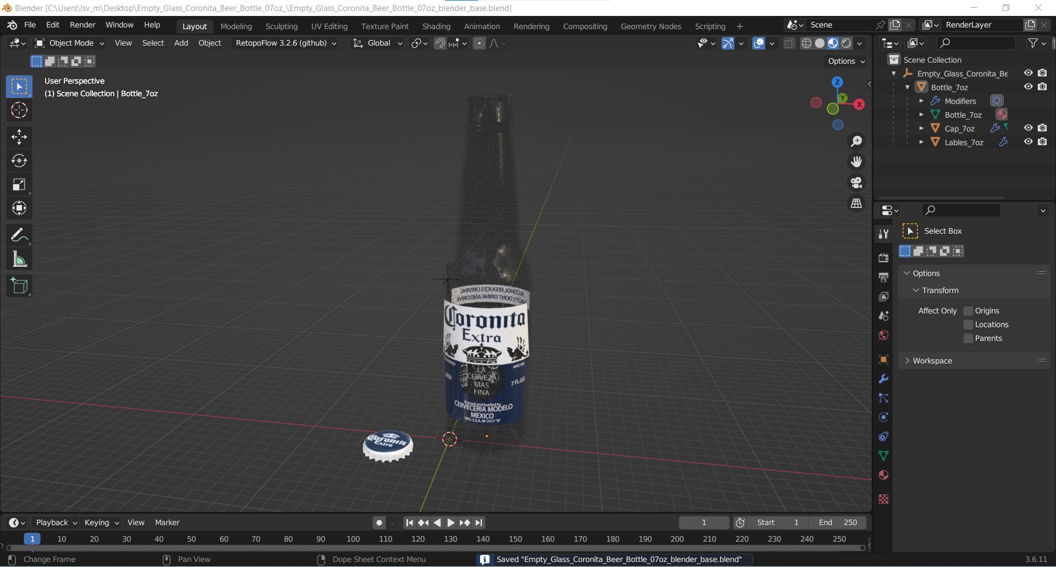Open the Tool properties tab
The width and height of the screenshot is (1056, 567).
883,234
